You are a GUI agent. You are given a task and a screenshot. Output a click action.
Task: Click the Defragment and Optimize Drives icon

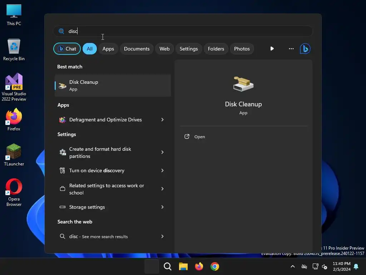tap(62, 120)
